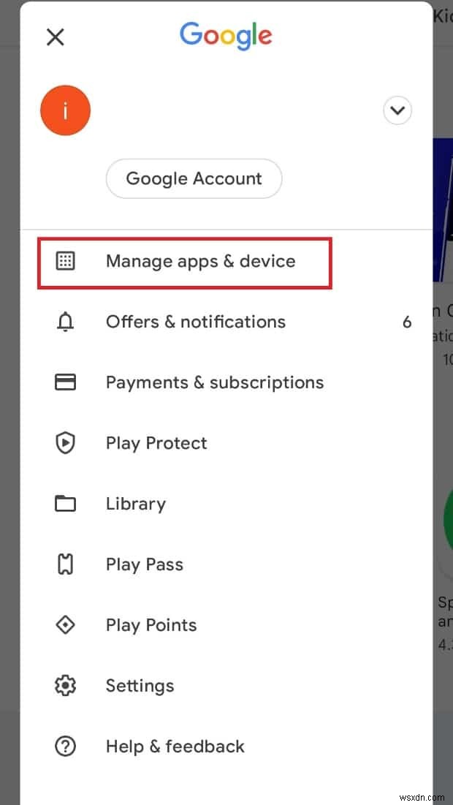453x805 pixels.
Task: Tap the notification count 6
Action: (x=407, y=322)
